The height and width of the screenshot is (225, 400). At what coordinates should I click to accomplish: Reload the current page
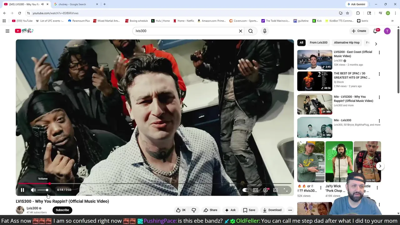tap(19, 13)
